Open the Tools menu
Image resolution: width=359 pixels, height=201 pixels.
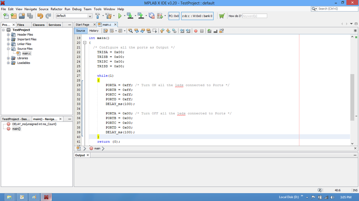click(x=98, y=9)
